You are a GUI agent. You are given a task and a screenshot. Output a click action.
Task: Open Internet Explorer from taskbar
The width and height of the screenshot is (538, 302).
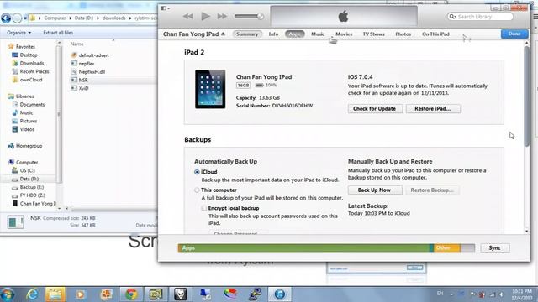tap(32, 294)
